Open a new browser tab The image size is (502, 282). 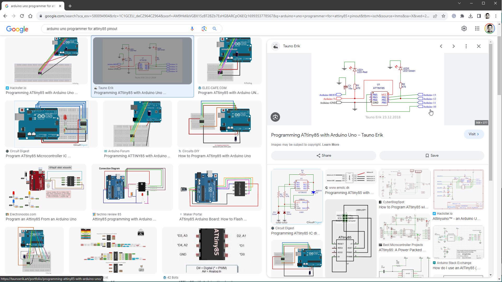(x=70, y=6)
